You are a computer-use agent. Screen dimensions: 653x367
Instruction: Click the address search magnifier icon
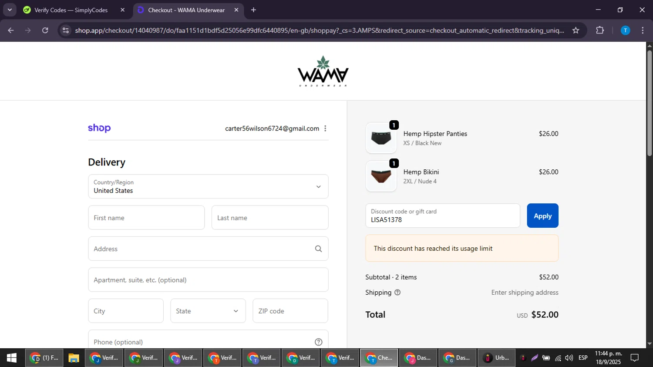(318, 249)
